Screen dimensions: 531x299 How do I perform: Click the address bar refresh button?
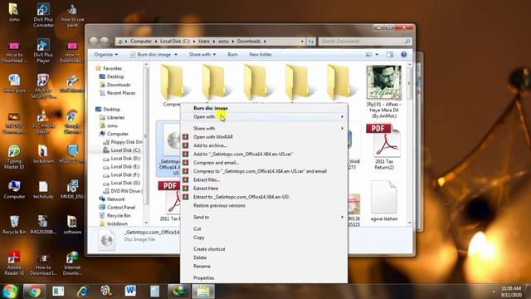pyautogui.click(x=310, y=42)
